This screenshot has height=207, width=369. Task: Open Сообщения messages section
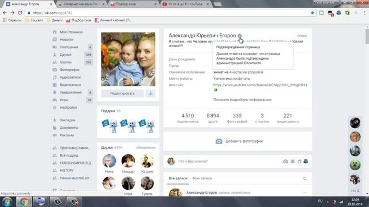(x=69, y=47)
